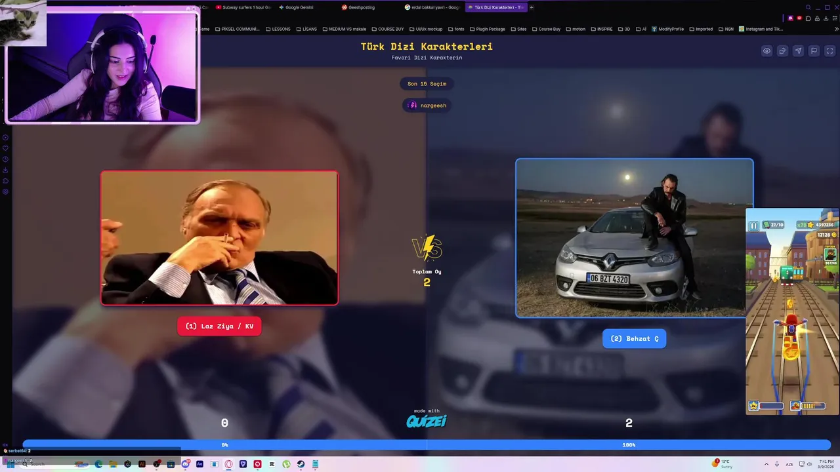This screenshot has width=840, height=472.
Task: Open fonts bookmark folder
Action: click(455, 29)
